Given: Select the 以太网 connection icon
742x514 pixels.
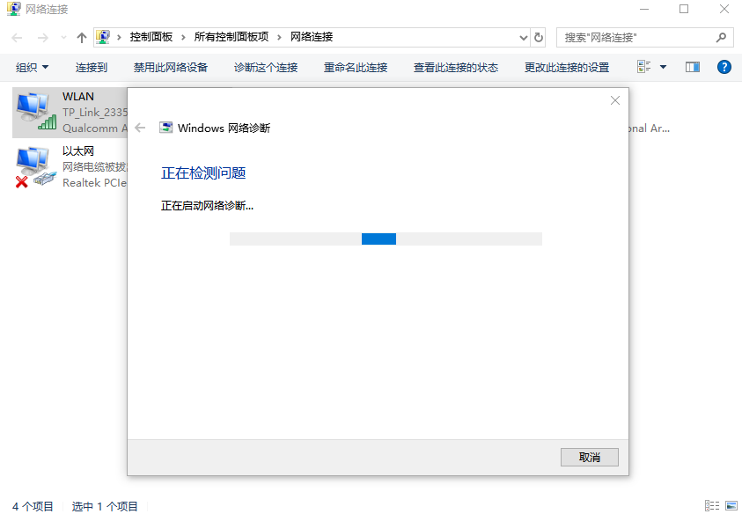Looking at the screenshot, I should click(35, 166).
